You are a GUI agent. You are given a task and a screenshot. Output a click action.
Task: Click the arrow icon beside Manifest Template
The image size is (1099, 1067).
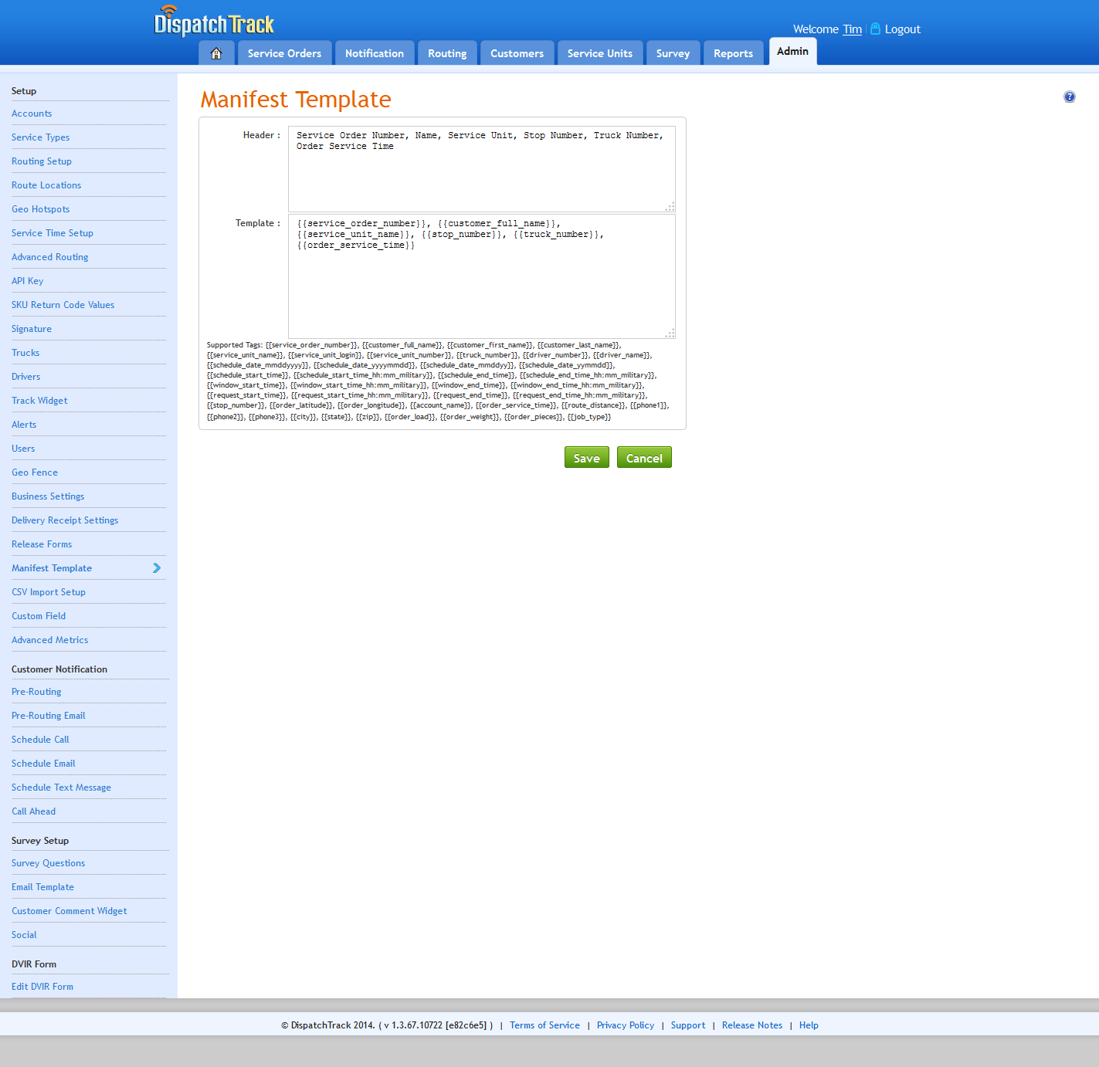(x=156, y=567)
